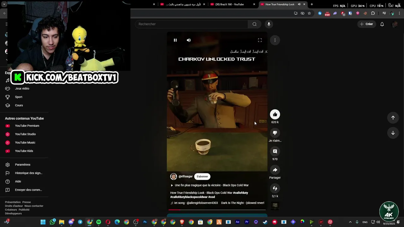Open @riftsagar channel avatar
The image size is (404, 227).
tap(174, 177)
